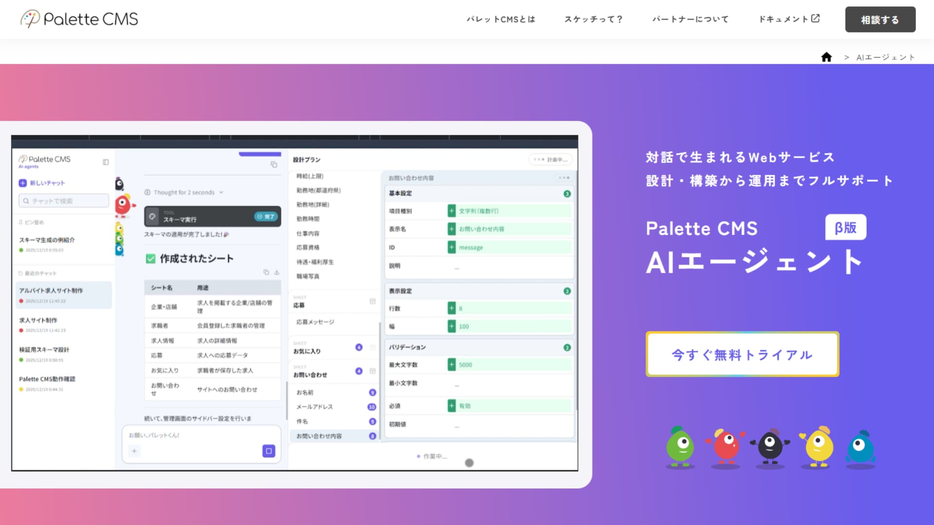Collapse the お問い合わせ sheet section icon

coord(373,371)
